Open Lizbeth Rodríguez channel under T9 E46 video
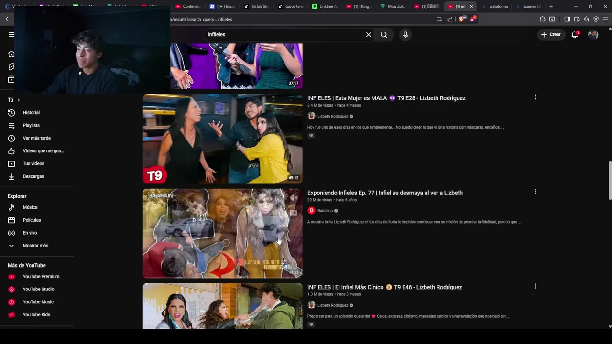 332,305
